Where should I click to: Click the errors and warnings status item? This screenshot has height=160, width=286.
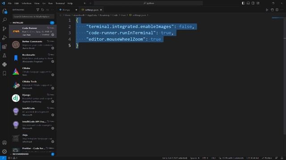[x=13, y=158]
